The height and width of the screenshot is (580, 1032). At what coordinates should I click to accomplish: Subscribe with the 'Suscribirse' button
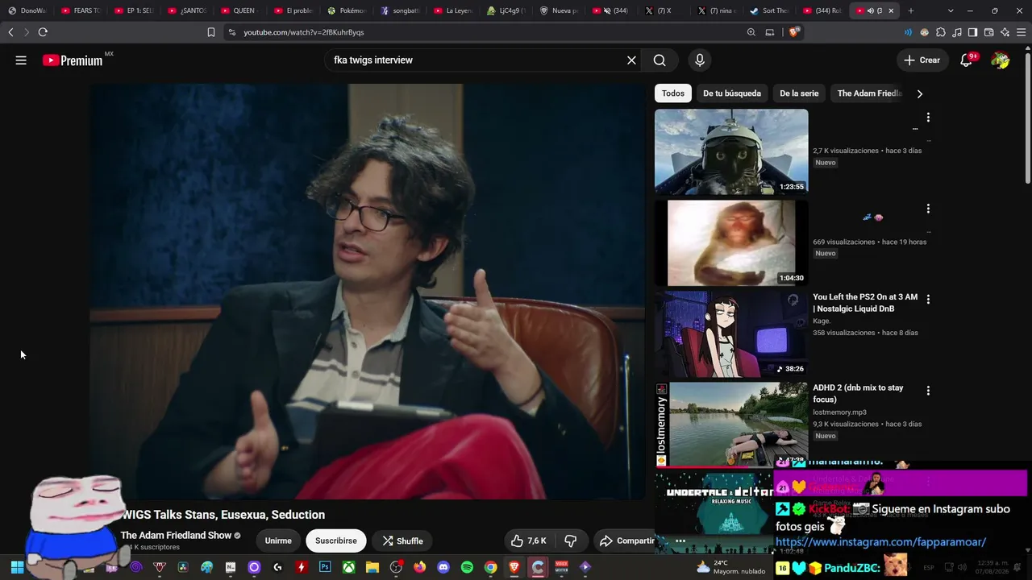tap(336, 541)
